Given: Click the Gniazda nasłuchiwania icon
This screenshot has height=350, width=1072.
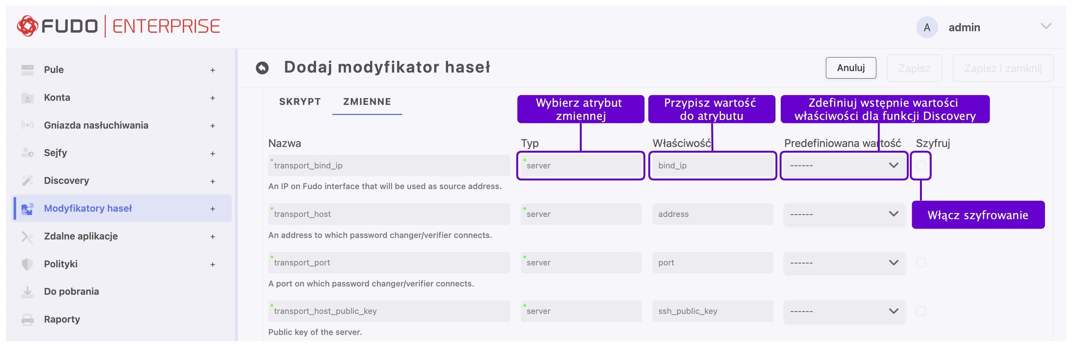Looking at the screenshot, I should pyautogui.click(x=27, y=125).
